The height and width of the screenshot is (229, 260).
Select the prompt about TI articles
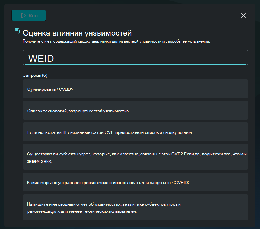135,132
